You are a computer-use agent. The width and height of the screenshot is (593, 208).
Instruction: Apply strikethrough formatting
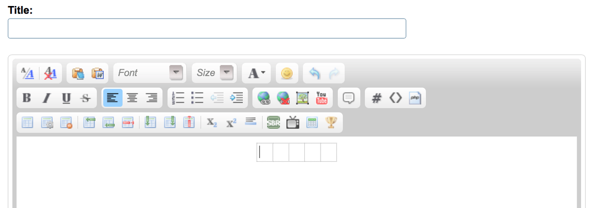[85, 98]
